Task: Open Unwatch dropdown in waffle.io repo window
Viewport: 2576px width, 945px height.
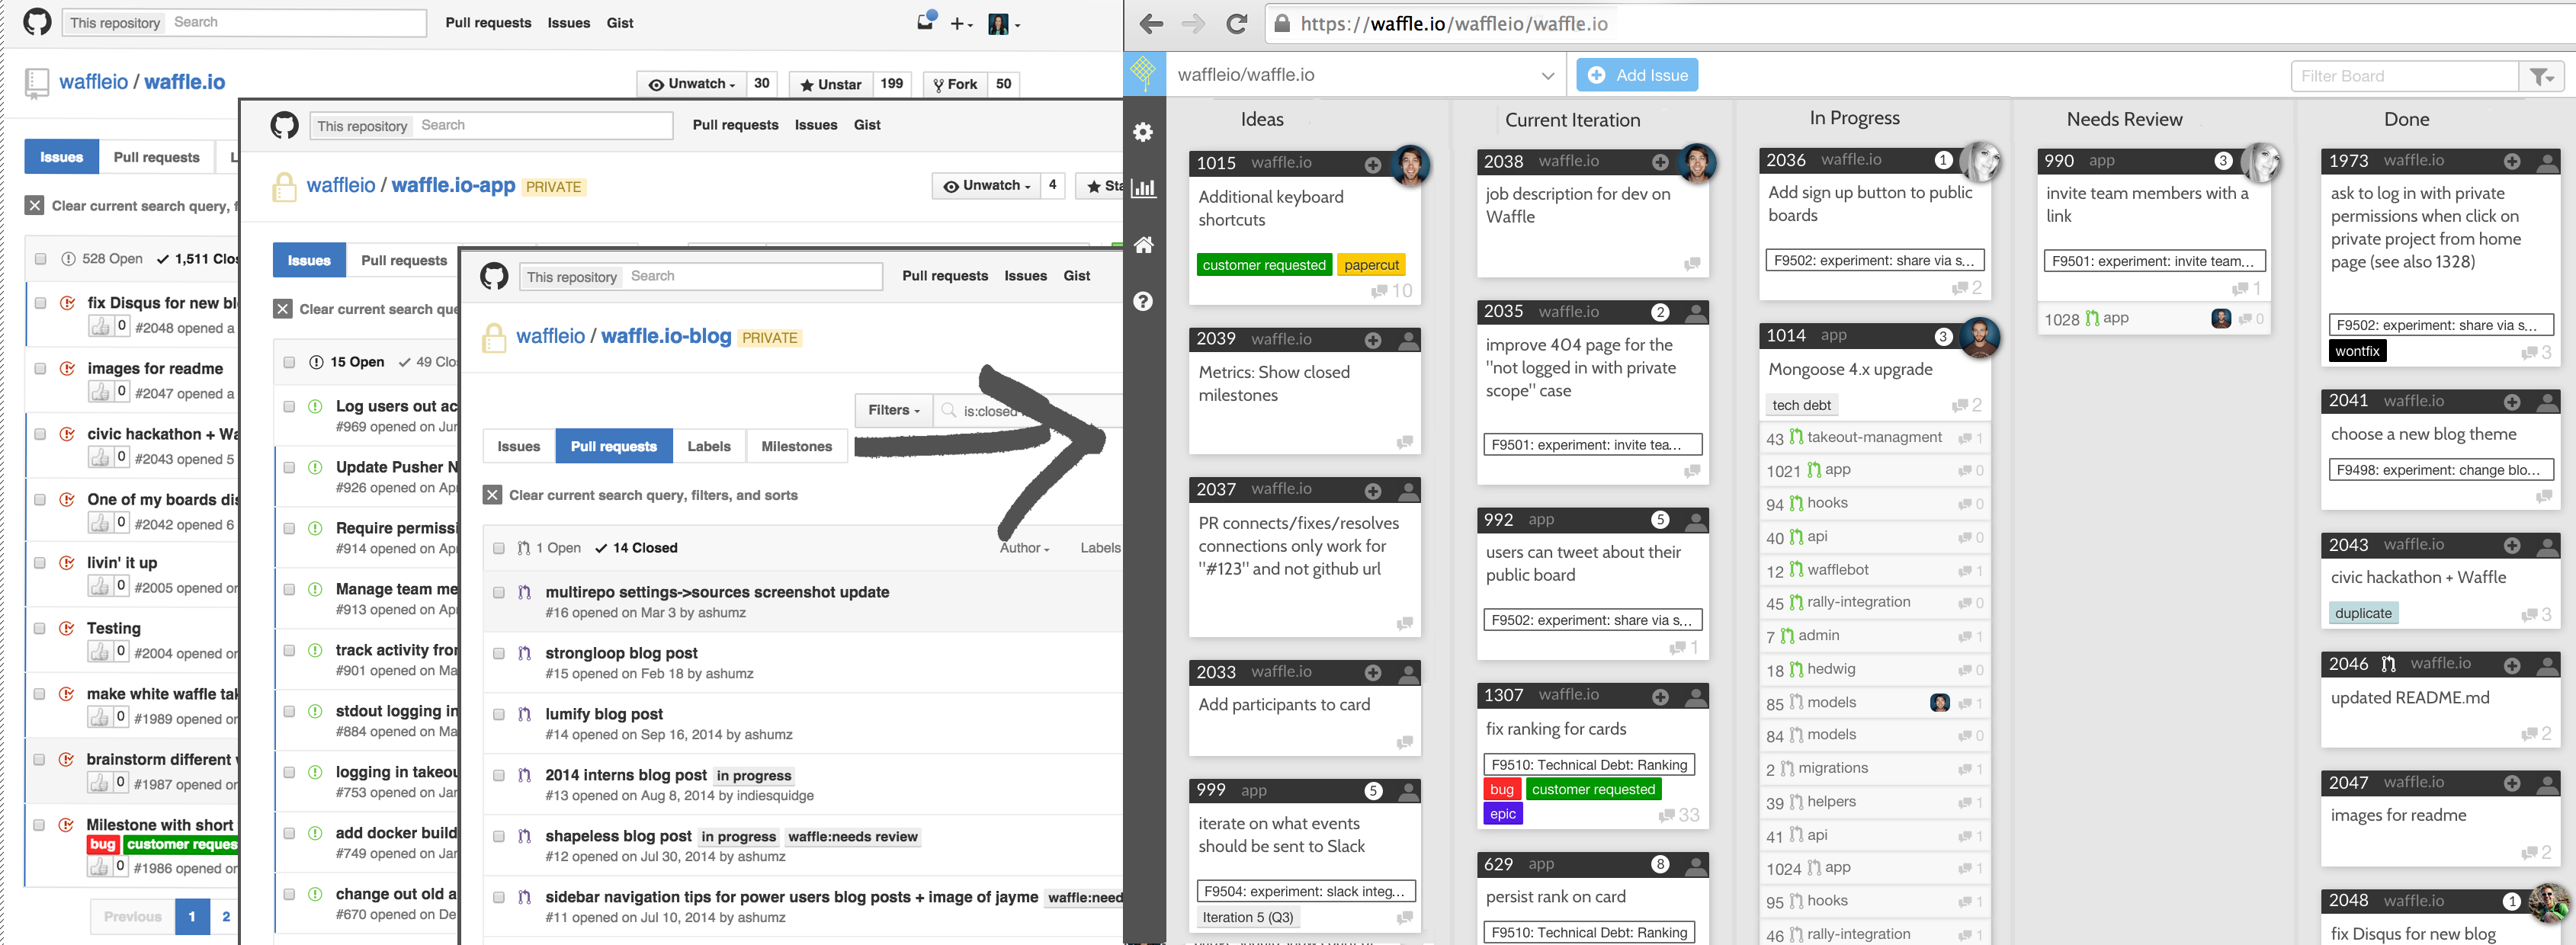Action: pyautogui.click(x=691, y=84)
